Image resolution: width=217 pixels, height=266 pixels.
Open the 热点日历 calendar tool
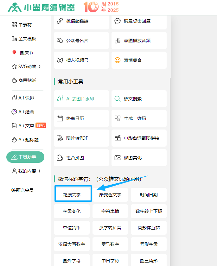pyautogui.click(x=81, y=118)
